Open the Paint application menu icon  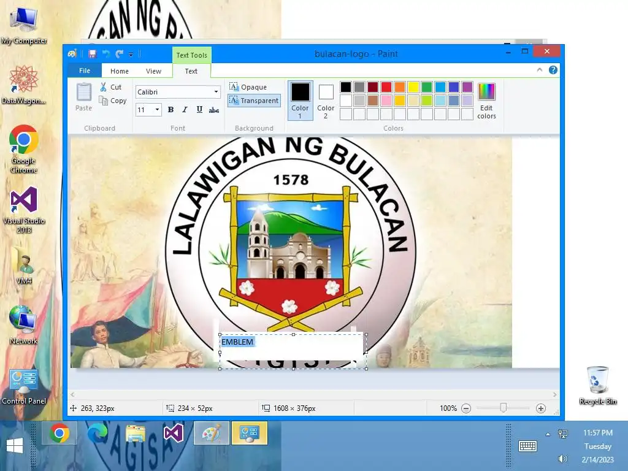(x=72, y=54)
